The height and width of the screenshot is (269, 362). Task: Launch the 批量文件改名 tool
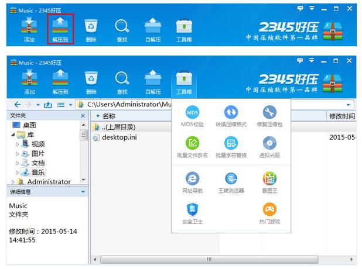[x=192, y=147]
